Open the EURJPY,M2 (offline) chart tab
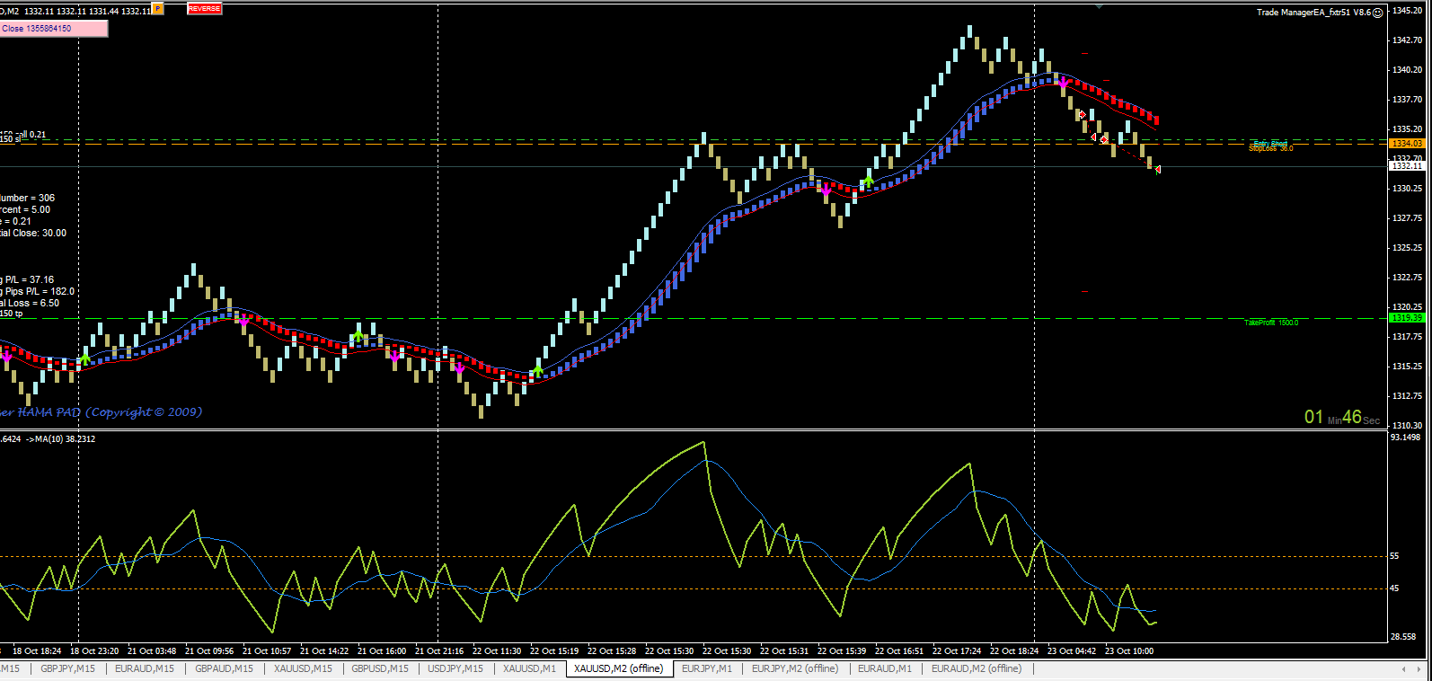 coord(795,668)
